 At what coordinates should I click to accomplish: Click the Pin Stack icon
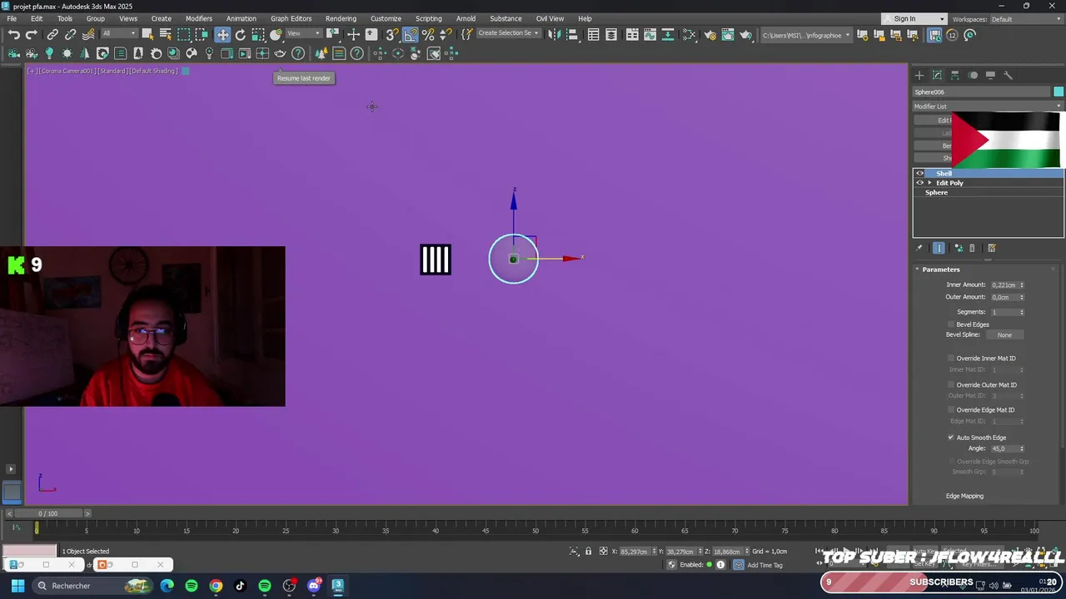click(919, 248)
